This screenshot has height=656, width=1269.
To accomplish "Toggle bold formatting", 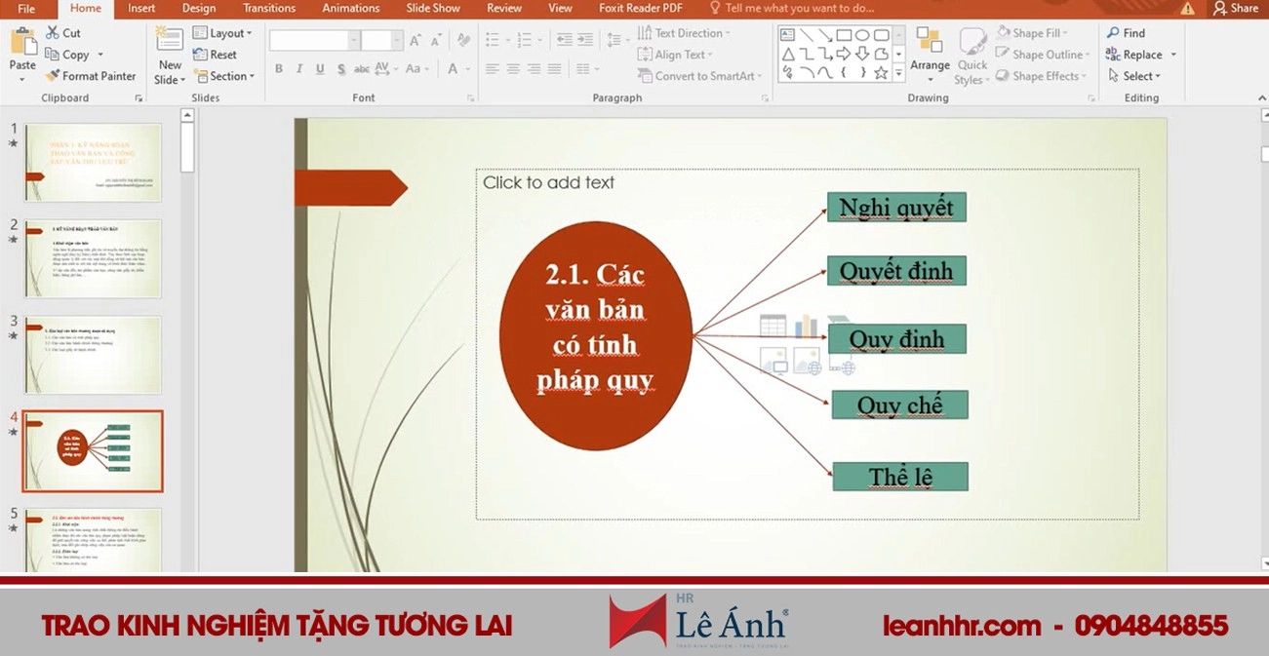I will click(x=278, y=68).
